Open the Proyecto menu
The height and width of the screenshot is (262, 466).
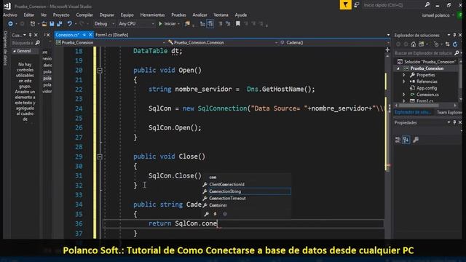click(x=61, y=15)
